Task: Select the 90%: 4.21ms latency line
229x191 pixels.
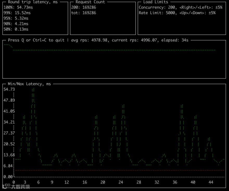Action: pyautogui.click(x=16, y=24)
